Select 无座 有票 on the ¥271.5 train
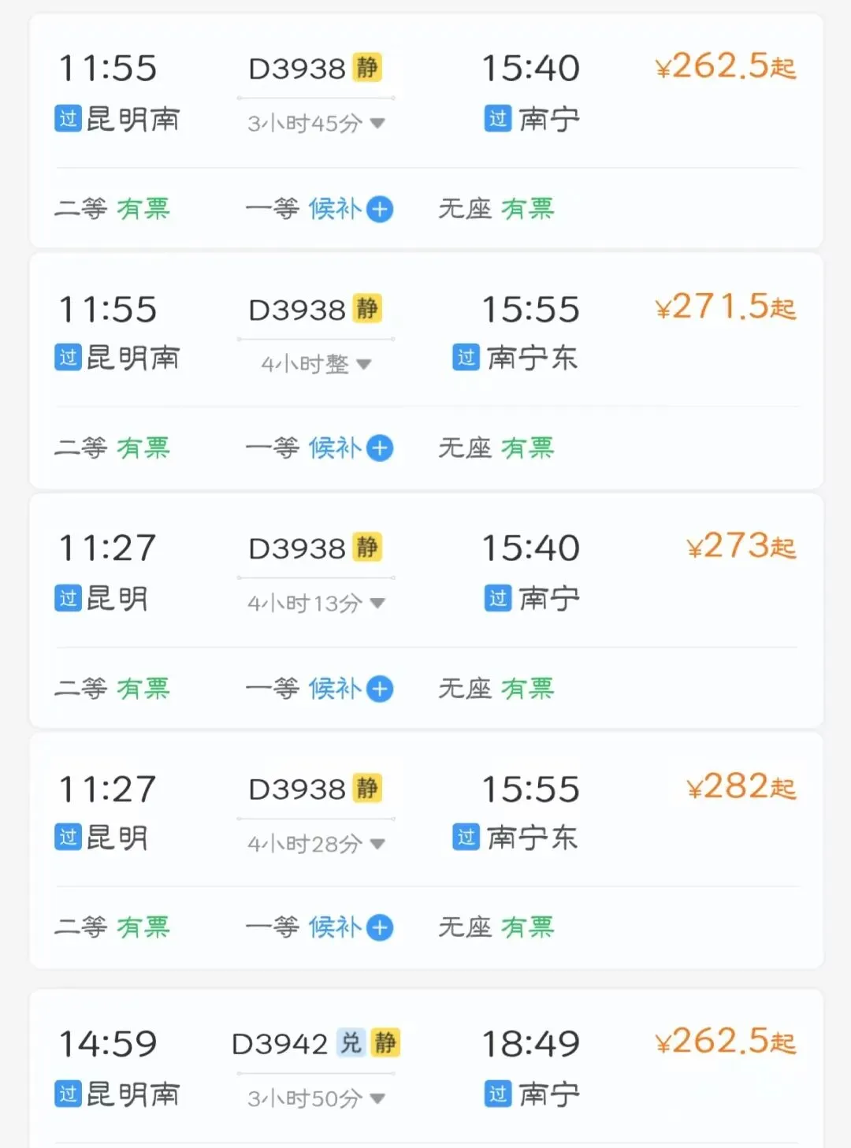 496,448
